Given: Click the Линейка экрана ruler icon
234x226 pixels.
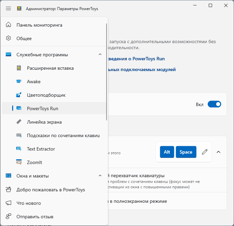Looking at the screenshot, I should tap(19, 122).
